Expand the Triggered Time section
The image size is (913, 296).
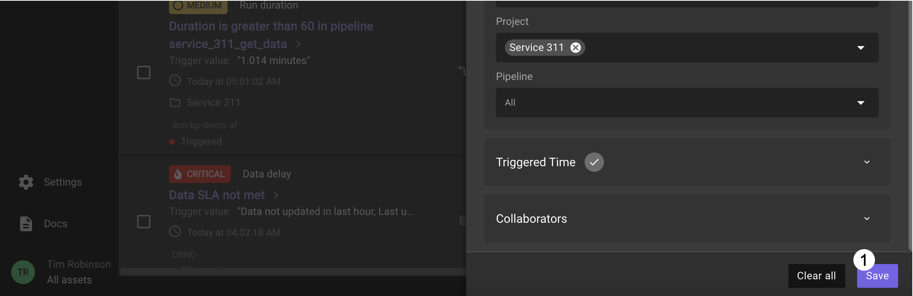[866, 162]
